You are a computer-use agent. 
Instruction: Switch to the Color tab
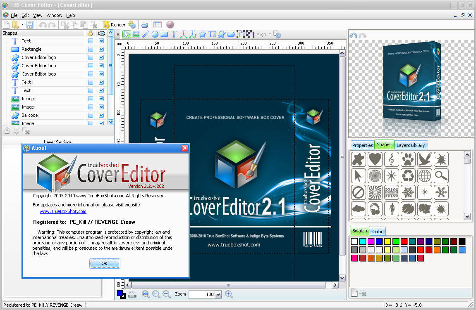click(377, 231)
